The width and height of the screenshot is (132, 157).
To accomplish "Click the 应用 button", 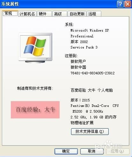I will [118, 151].
